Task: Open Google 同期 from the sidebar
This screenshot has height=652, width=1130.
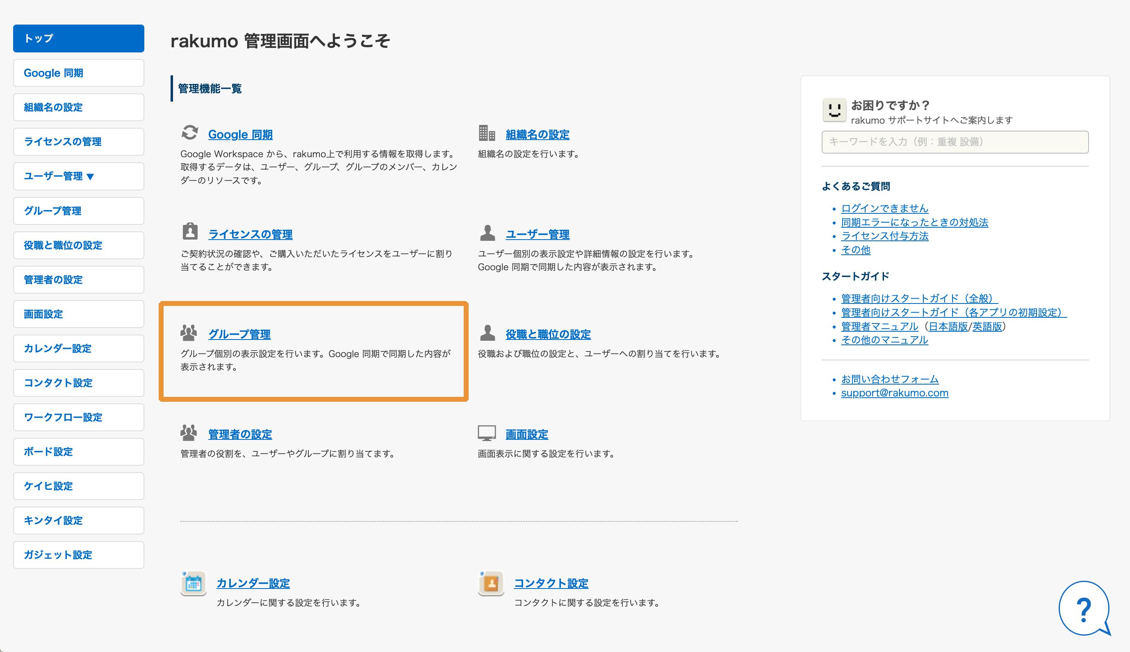Action: tap(78, 73)
